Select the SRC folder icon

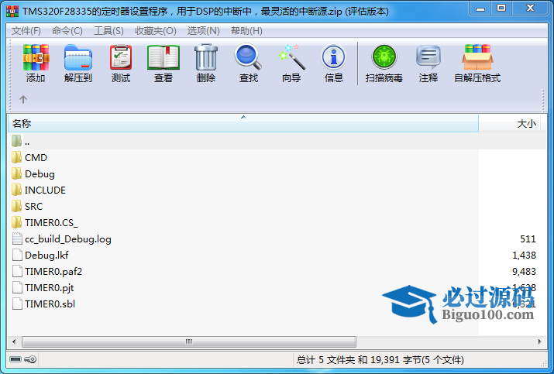(16, 206)
